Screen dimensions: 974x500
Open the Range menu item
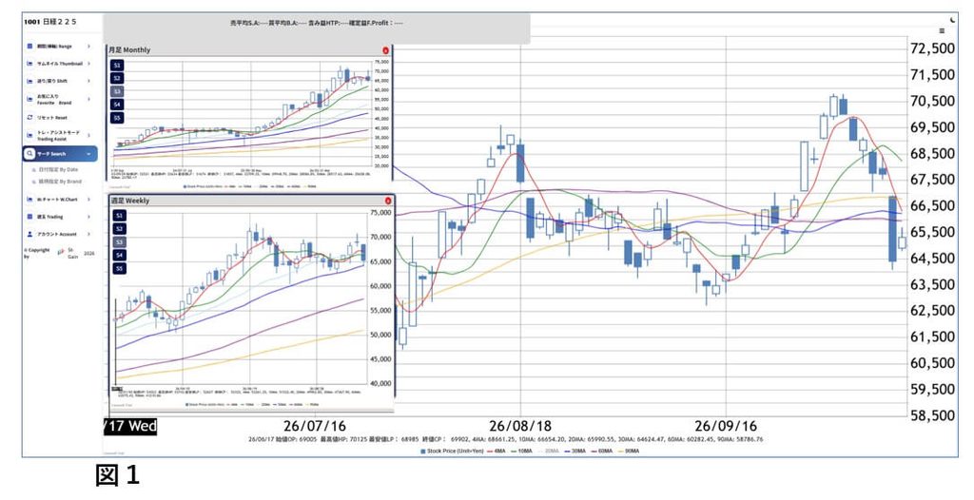click(59, 46)
